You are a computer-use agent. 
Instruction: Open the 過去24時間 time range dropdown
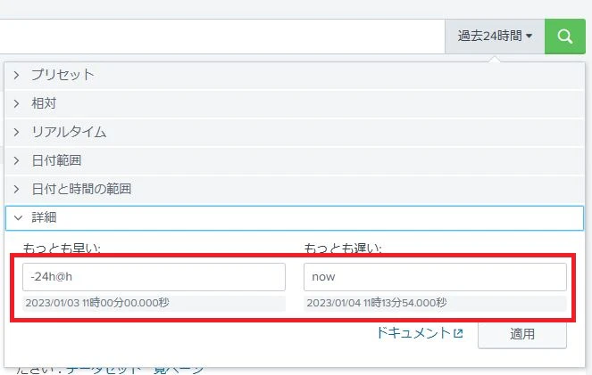[495, 37]
